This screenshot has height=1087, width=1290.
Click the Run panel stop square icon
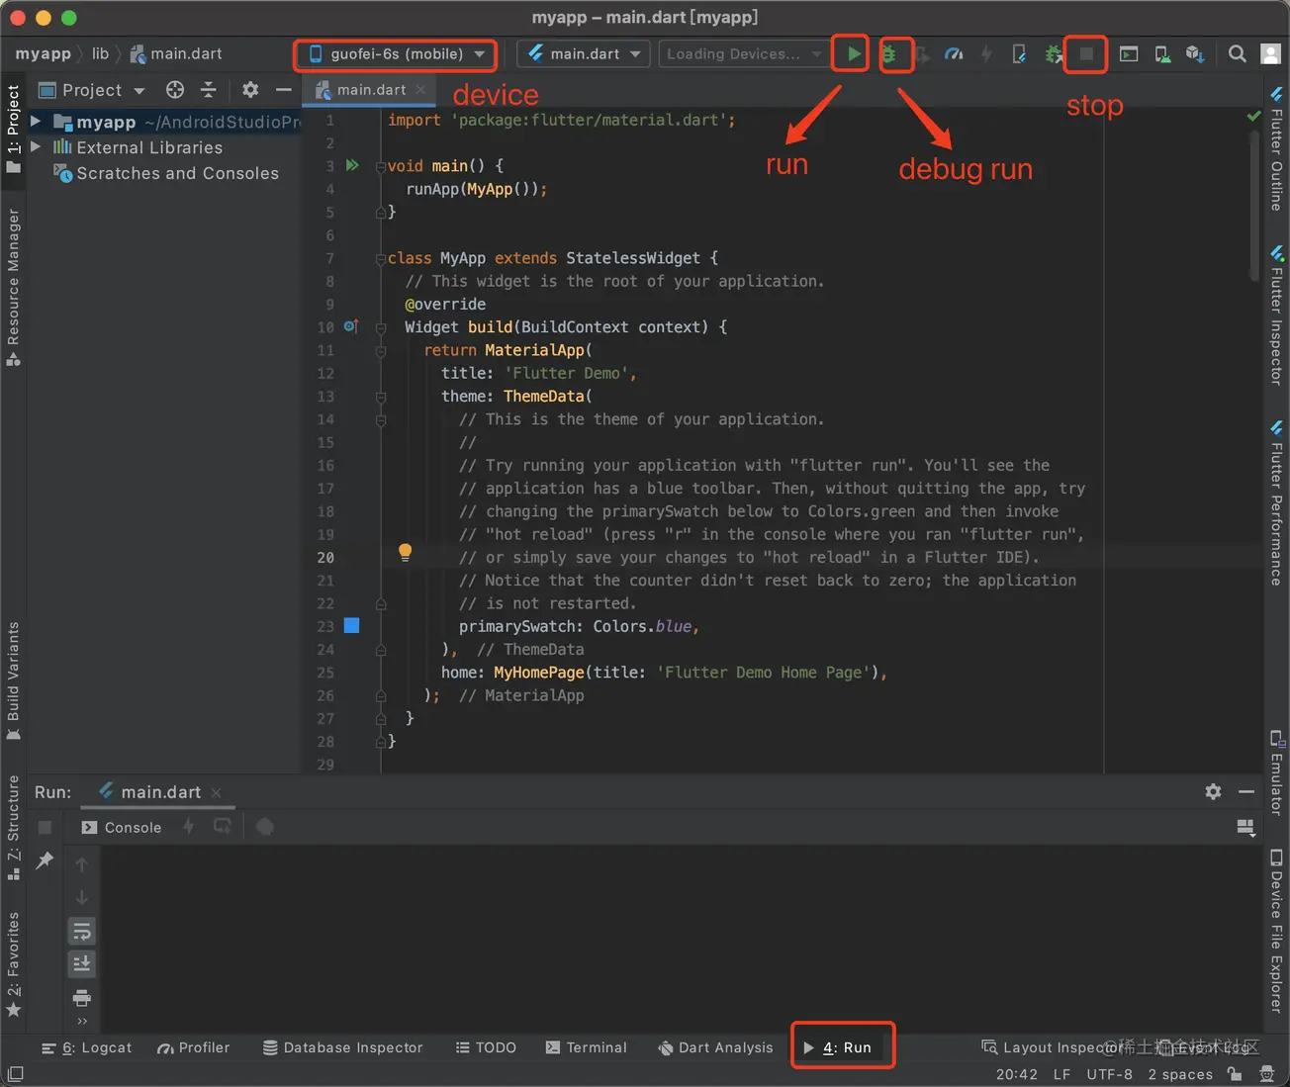click(x=45, y=827)
